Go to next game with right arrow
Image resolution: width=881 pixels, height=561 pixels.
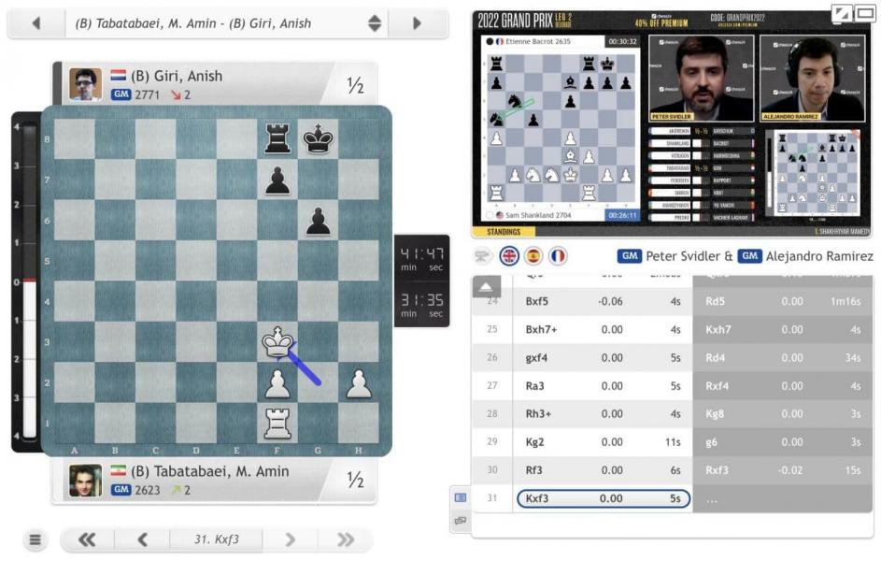pyautogui.click(x=417, y=23)
